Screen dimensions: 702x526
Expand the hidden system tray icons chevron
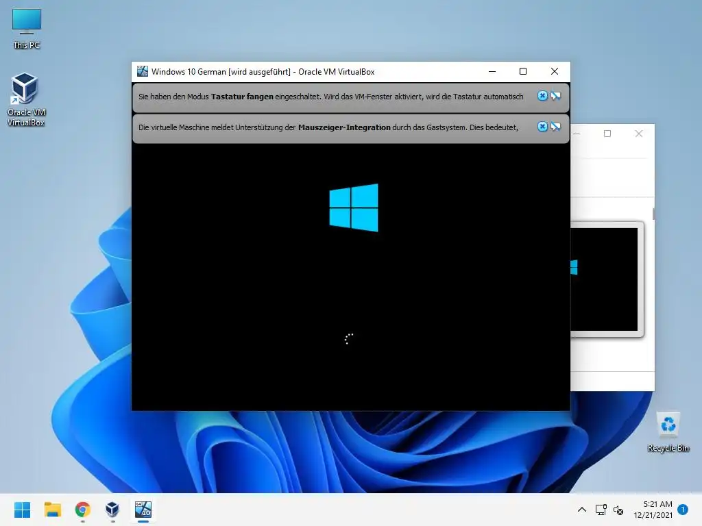pos(581,510)
